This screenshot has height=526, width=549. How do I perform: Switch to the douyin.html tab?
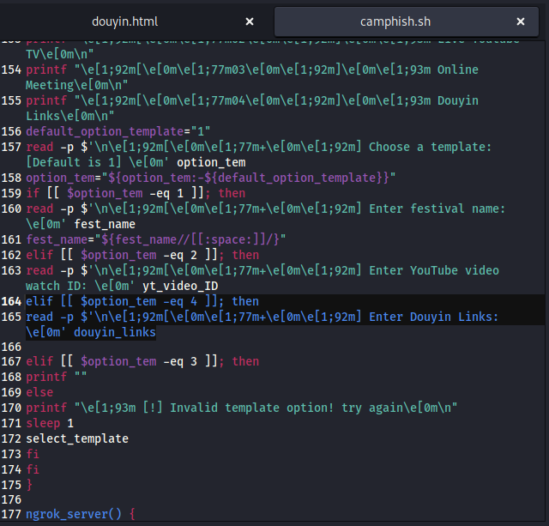(x=124, y=21)
